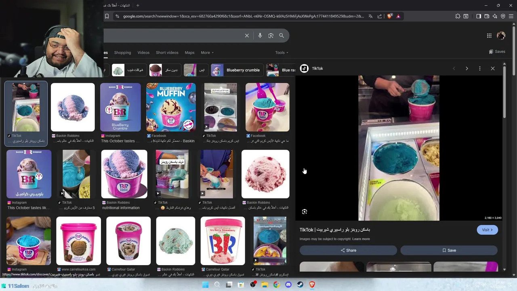Submit search with magnifier icon
Image resolution: width=517 pixels, height=291 pixels.
tap(282, 36)
